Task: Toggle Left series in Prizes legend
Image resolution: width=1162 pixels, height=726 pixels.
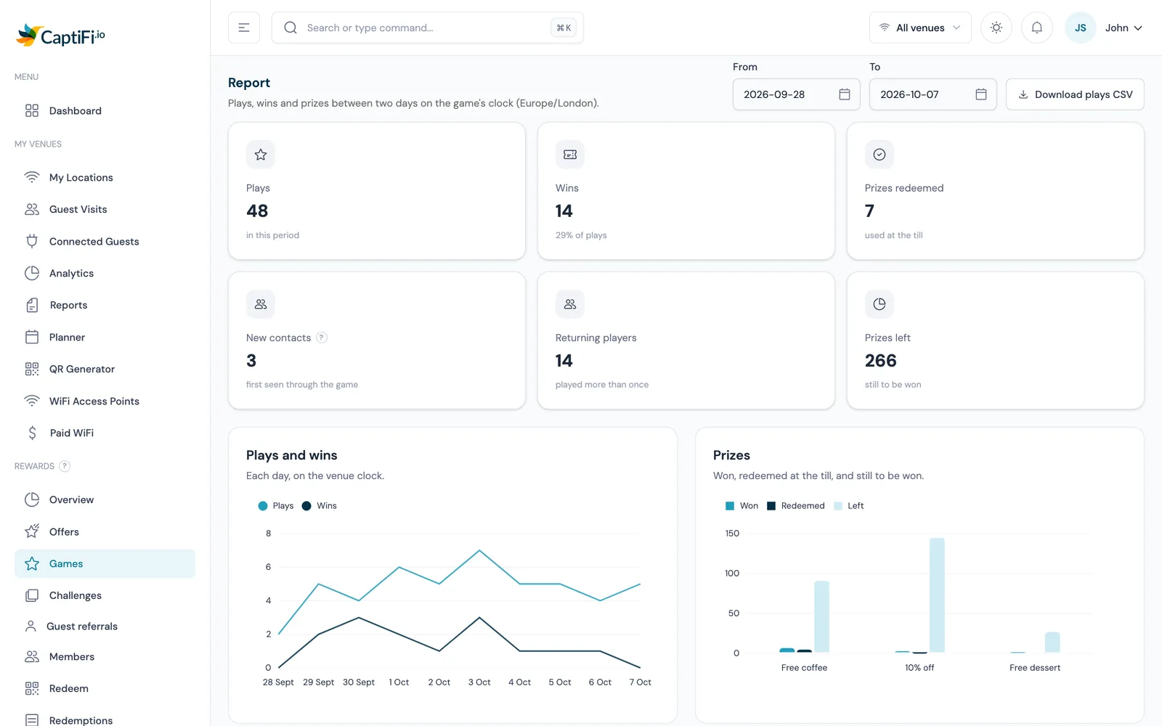Action: pos(849,506)
